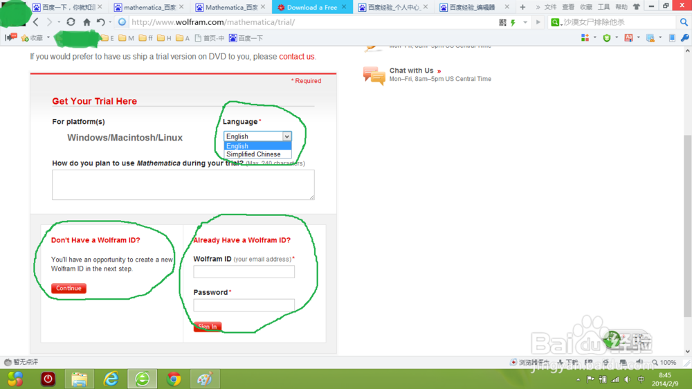Open the 百度一下 bookmark
692x389 pixels.
246,38
